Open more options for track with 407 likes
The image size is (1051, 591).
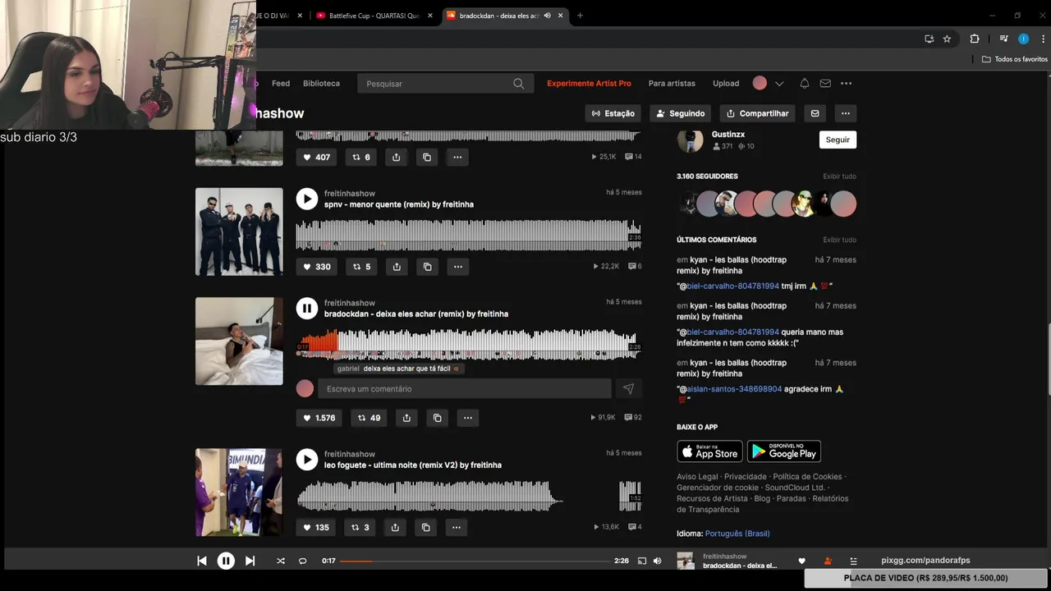click(457, 157)
